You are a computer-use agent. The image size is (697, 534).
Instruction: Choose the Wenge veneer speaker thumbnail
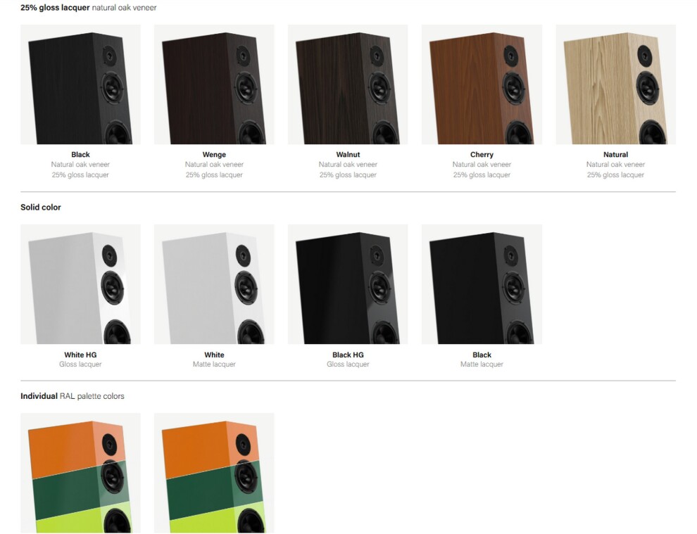[x=214, y=84]
